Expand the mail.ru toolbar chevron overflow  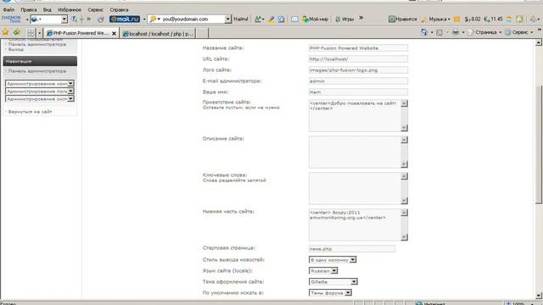[x=361, y=18]
